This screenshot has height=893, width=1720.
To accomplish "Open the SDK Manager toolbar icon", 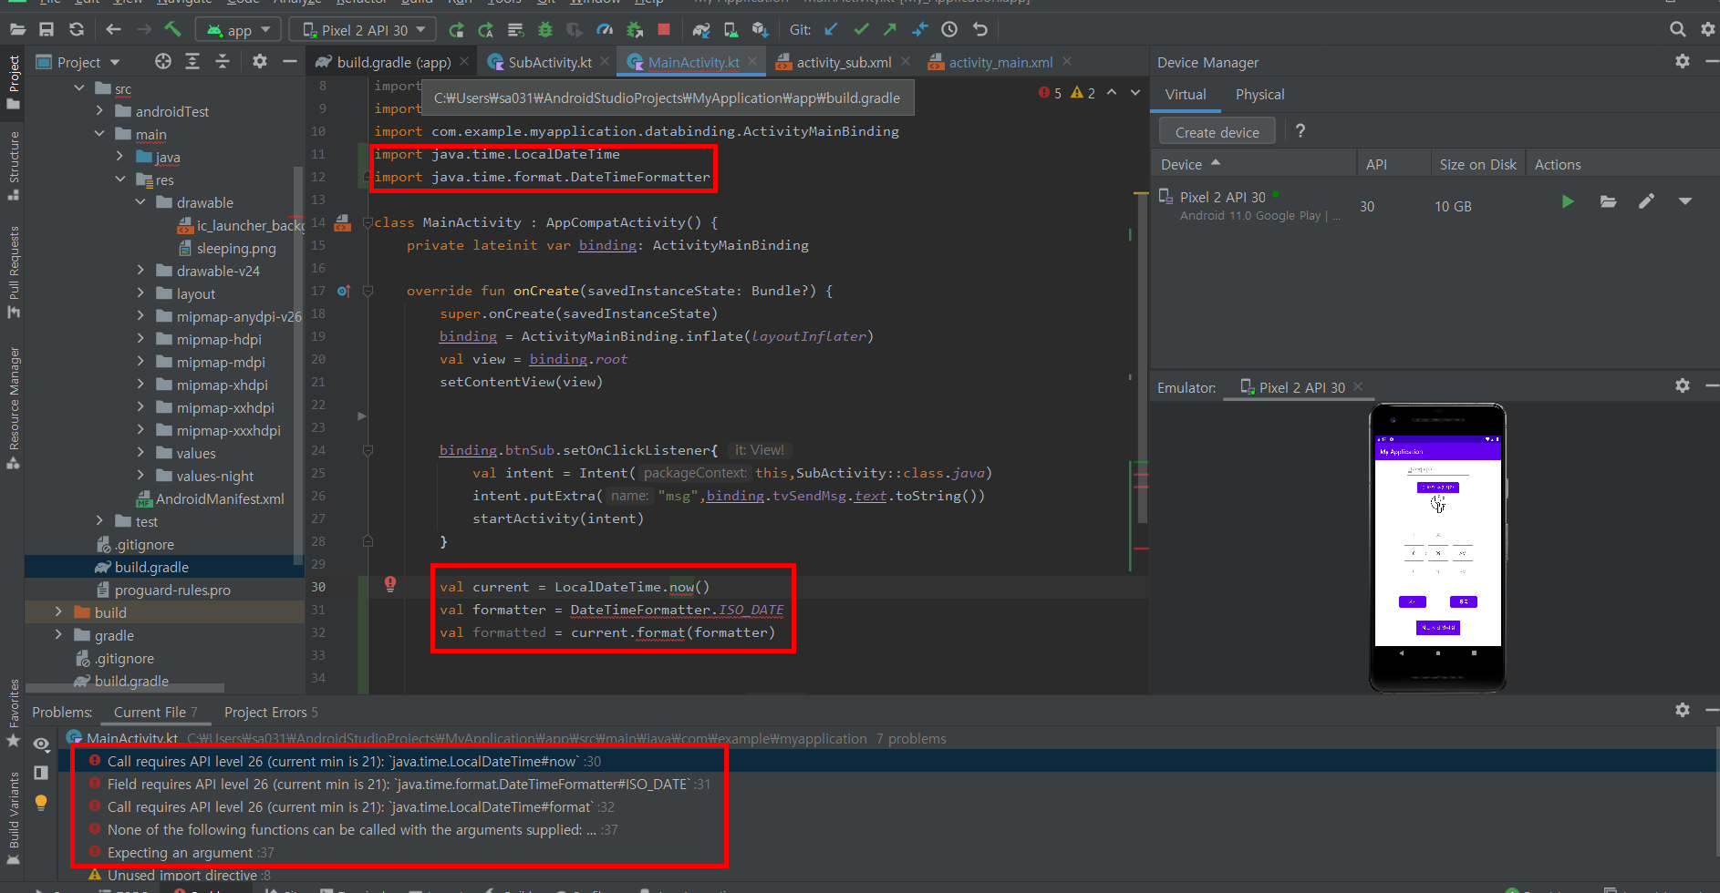I will [x=760, y=30].
